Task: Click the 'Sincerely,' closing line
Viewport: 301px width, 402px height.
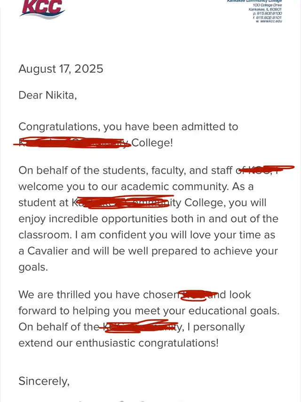Action: [44, 381]
